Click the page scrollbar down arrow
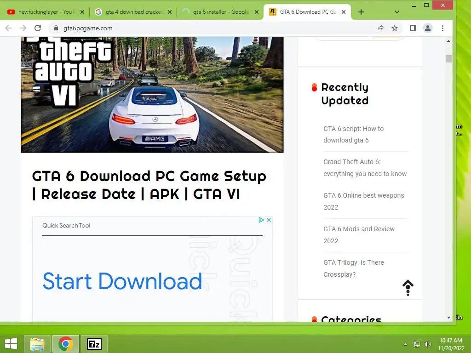Screen dimensions: 471x353 (x=448, y=318)
